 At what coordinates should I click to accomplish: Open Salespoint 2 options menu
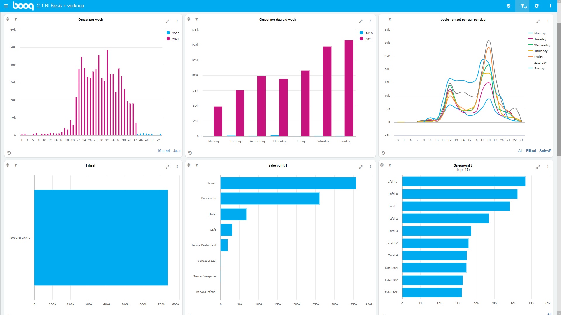pyautogui.click(x=548, y=167)
